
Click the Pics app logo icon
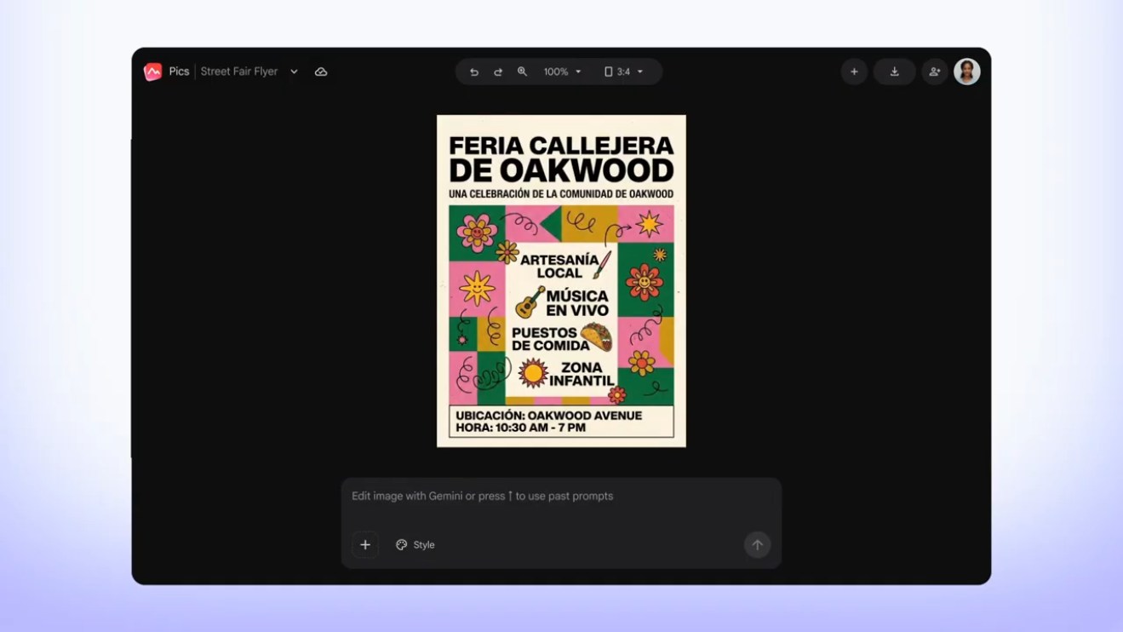pos(153,72)
